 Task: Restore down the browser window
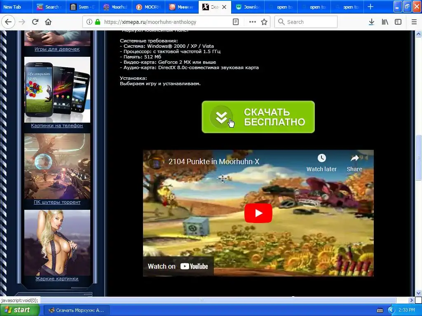click(x=407, y=7)
